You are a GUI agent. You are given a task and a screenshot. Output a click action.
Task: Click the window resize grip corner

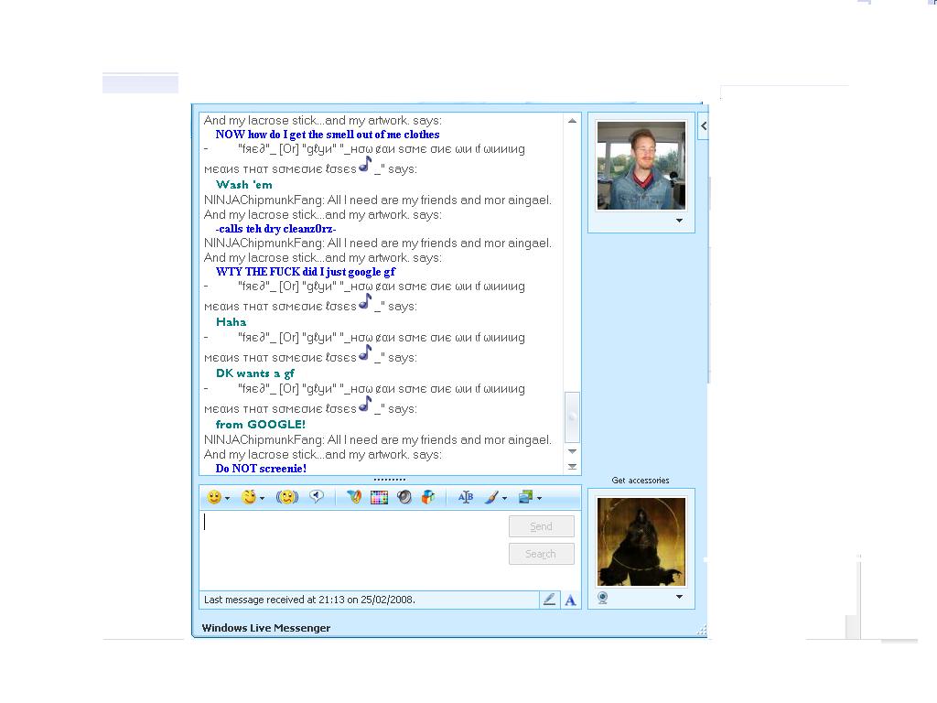[x=702, y=630]
